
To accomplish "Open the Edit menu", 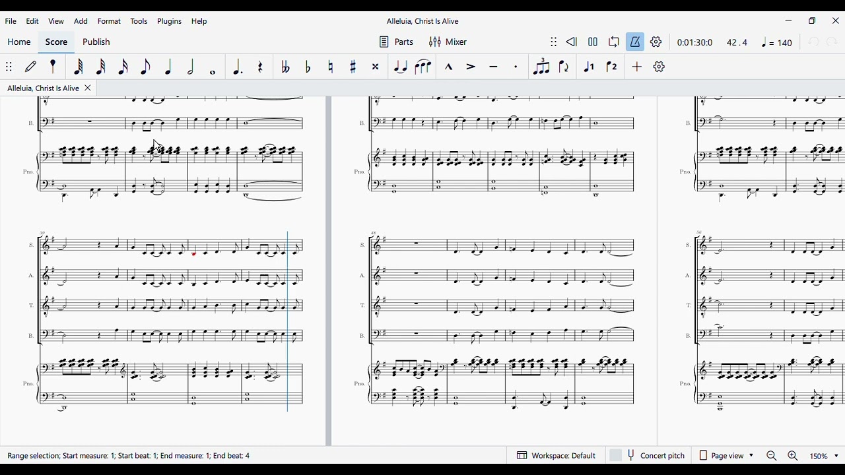I will click(32, 21).
